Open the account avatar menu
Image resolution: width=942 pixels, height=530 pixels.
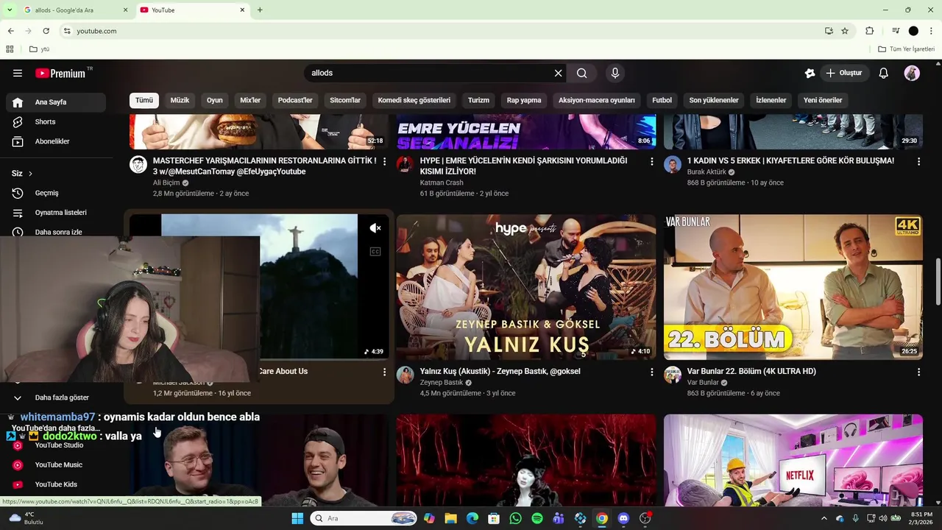pos(912,73)
